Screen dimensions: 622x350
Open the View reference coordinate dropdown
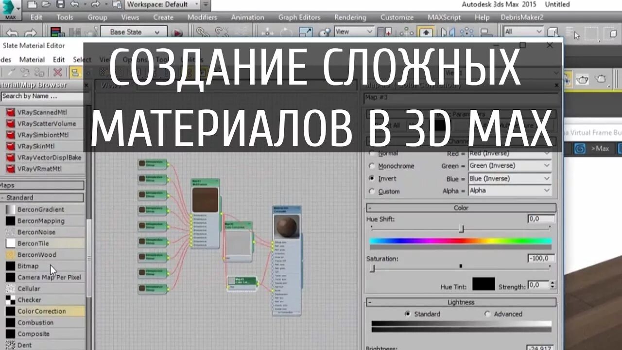[x=354, y=32]
